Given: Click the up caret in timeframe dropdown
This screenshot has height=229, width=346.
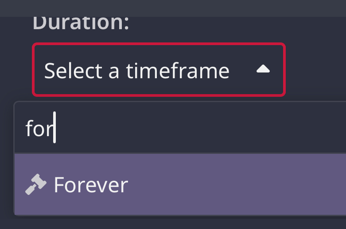Looking at the screenshot, I should [x=263, y=69].
